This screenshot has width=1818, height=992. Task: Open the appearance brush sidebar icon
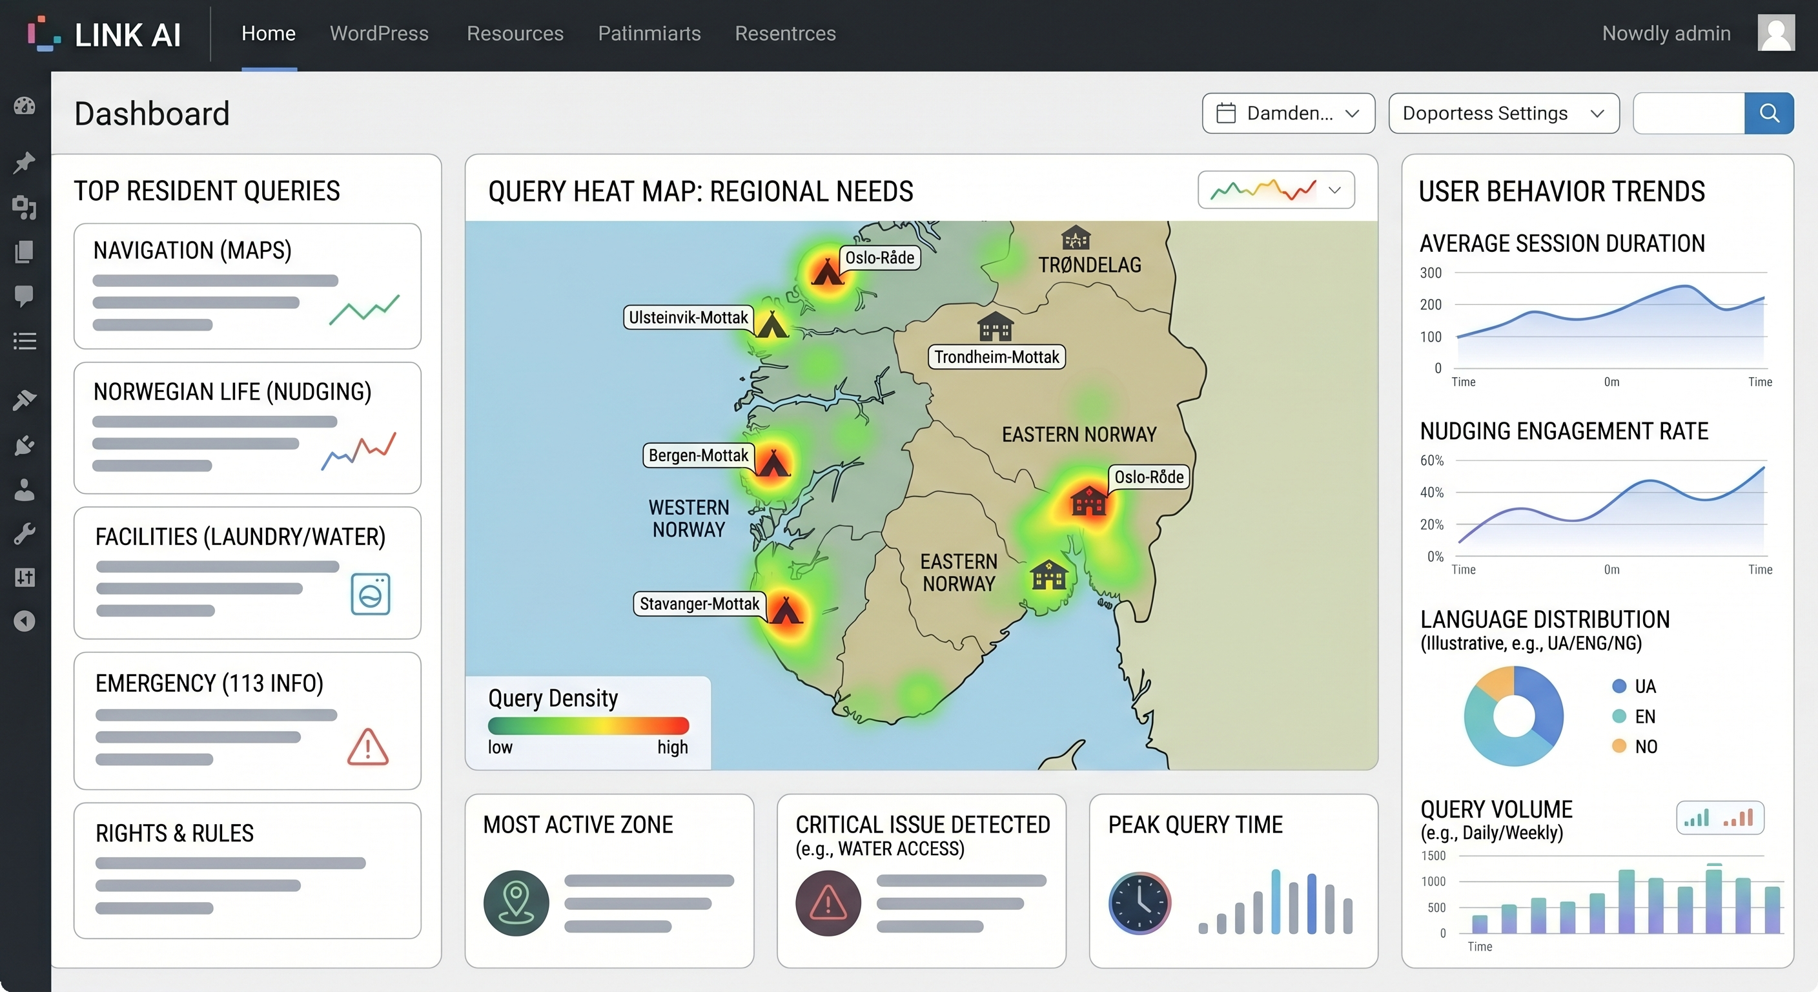[25, 400]
